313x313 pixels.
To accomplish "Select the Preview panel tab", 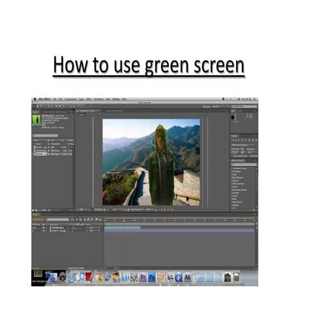I will pyautogui.click(x=234, y=136).
